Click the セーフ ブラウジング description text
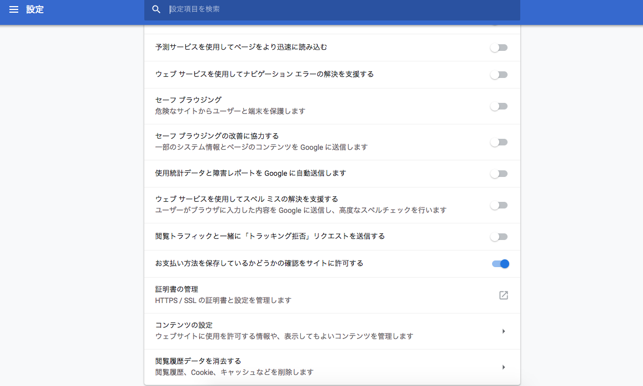The height and width of the screenshot is (386, 643). pos(230,111)
